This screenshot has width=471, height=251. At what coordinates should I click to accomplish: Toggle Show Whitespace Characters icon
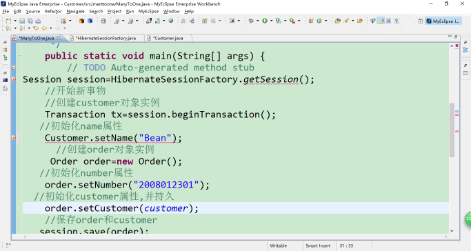[397, 21]
